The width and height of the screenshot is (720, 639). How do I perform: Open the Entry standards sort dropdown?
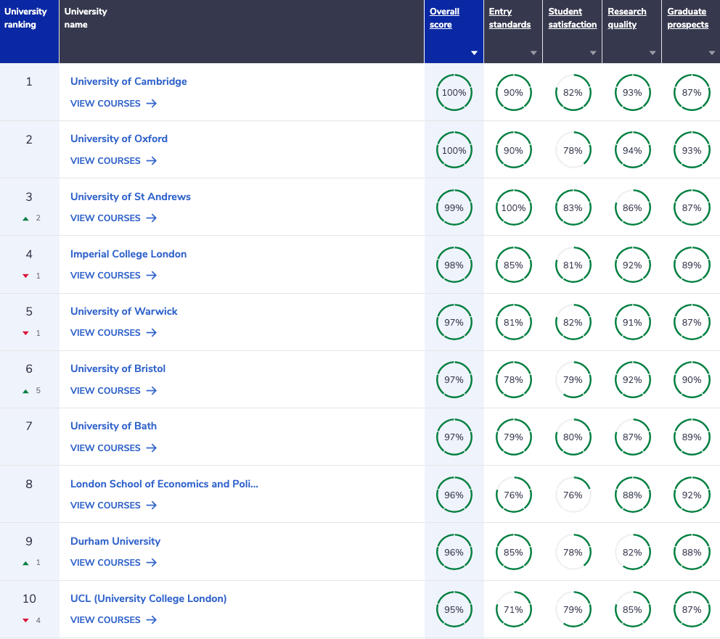[533, 52]
